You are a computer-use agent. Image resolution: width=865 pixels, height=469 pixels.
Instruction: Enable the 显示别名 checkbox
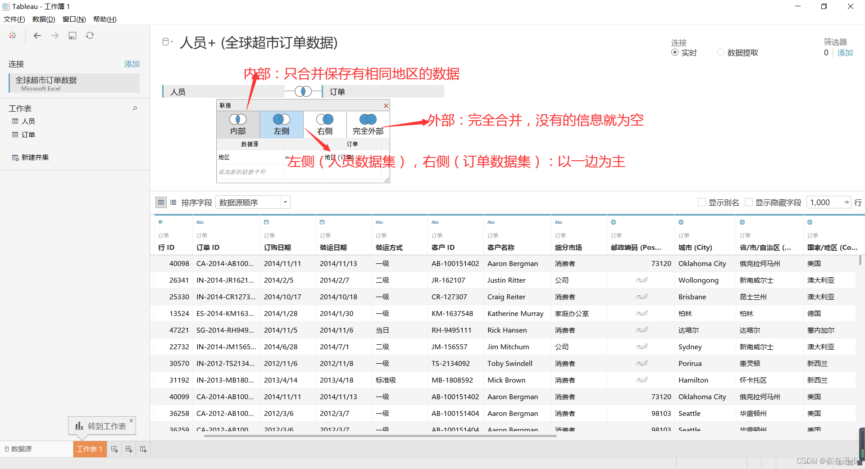click(x=702, y=203)
